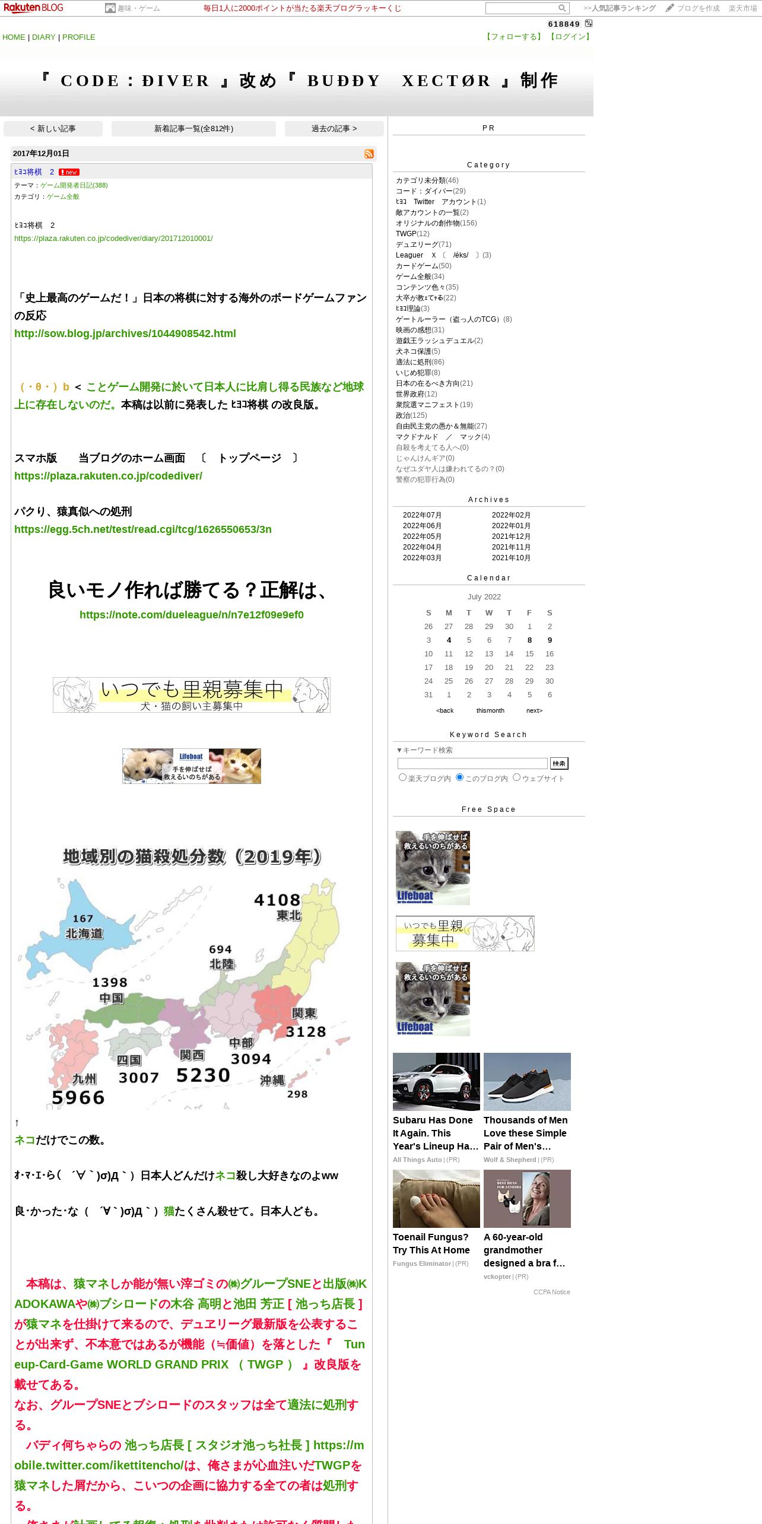Click the sidebar いつでも里親募集中 banner
Screen dimensions: 762x1524
(x=465, y=934)
